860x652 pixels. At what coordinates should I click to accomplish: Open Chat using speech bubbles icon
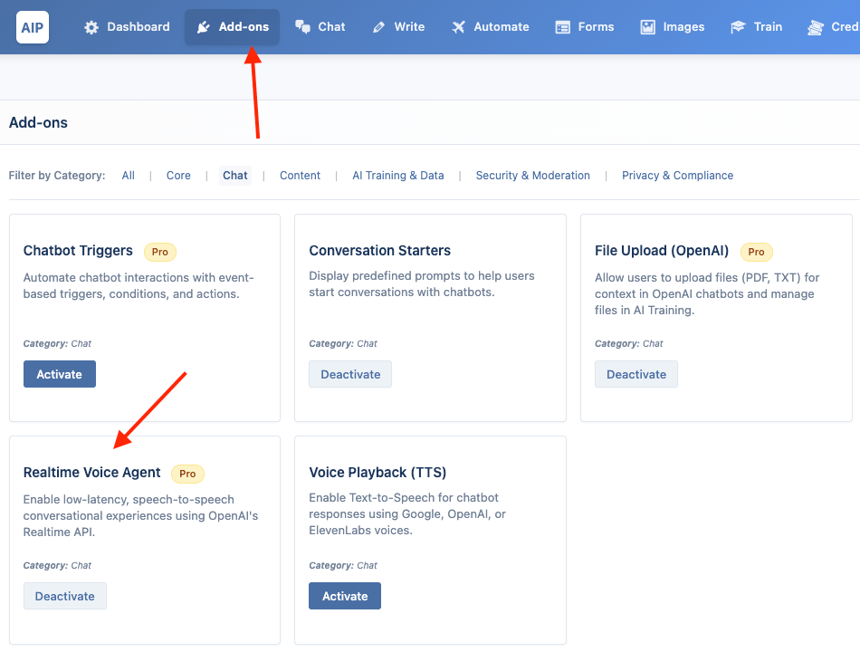coord(302,27)
